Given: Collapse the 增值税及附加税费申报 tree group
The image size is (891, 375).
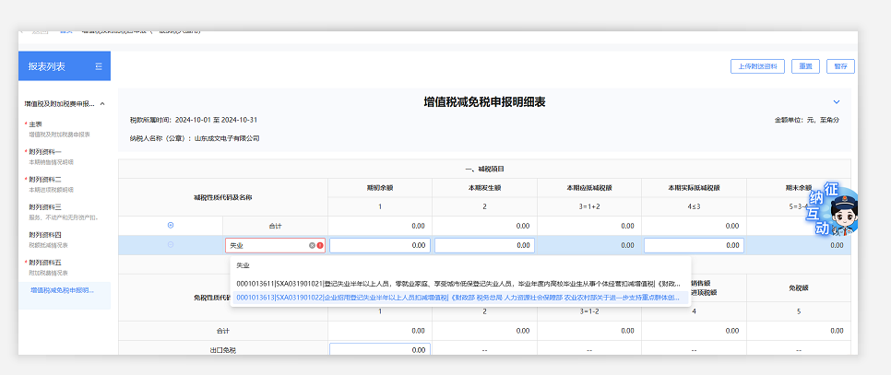Looking at the screenshot, I should tap(102, 103).
